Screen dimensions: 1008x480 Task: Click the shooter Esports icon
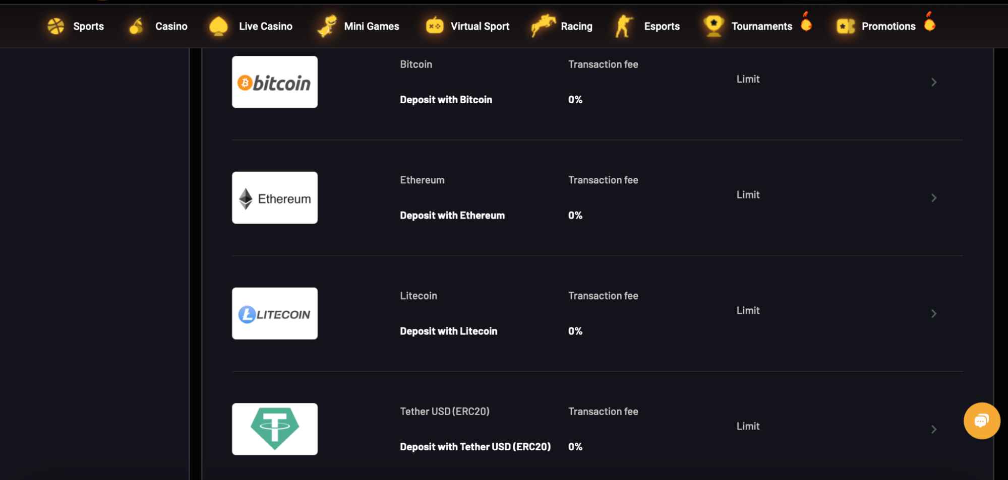pyautogui.click(x=624, y=26)
